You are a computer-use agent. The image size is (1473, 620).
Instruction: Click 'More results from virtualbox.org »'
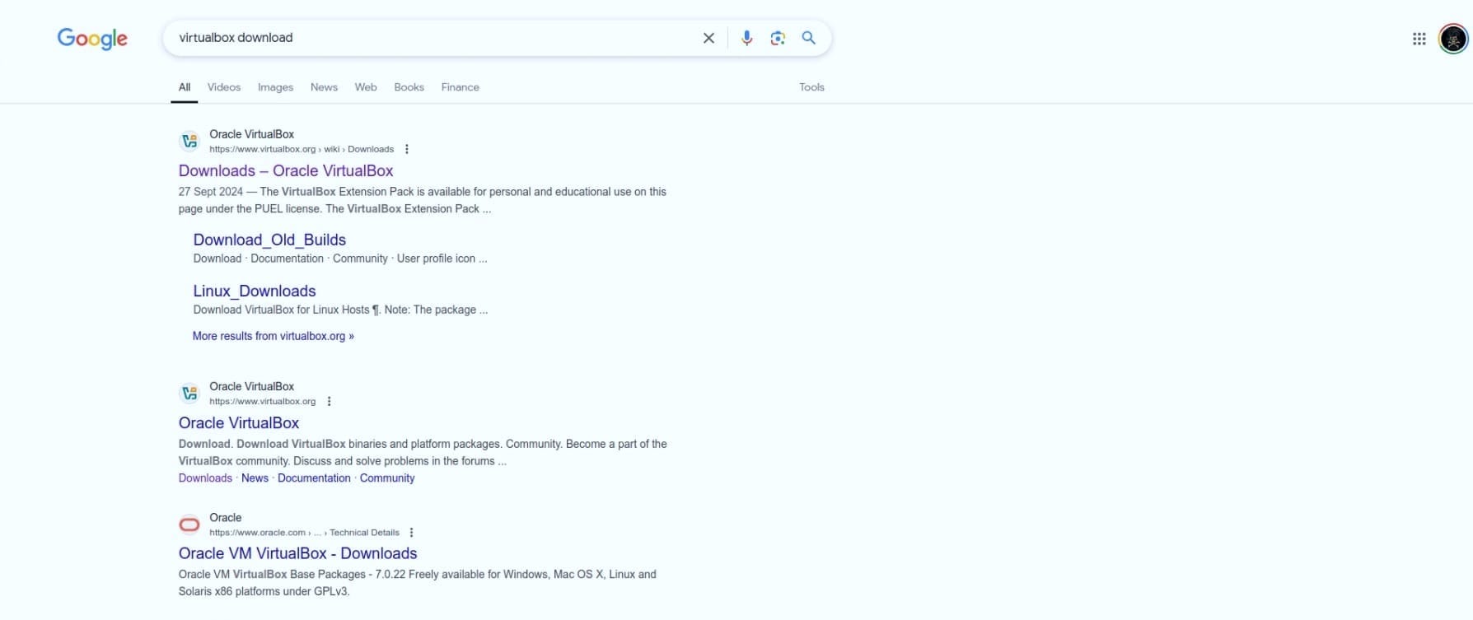tap(274, 336)
